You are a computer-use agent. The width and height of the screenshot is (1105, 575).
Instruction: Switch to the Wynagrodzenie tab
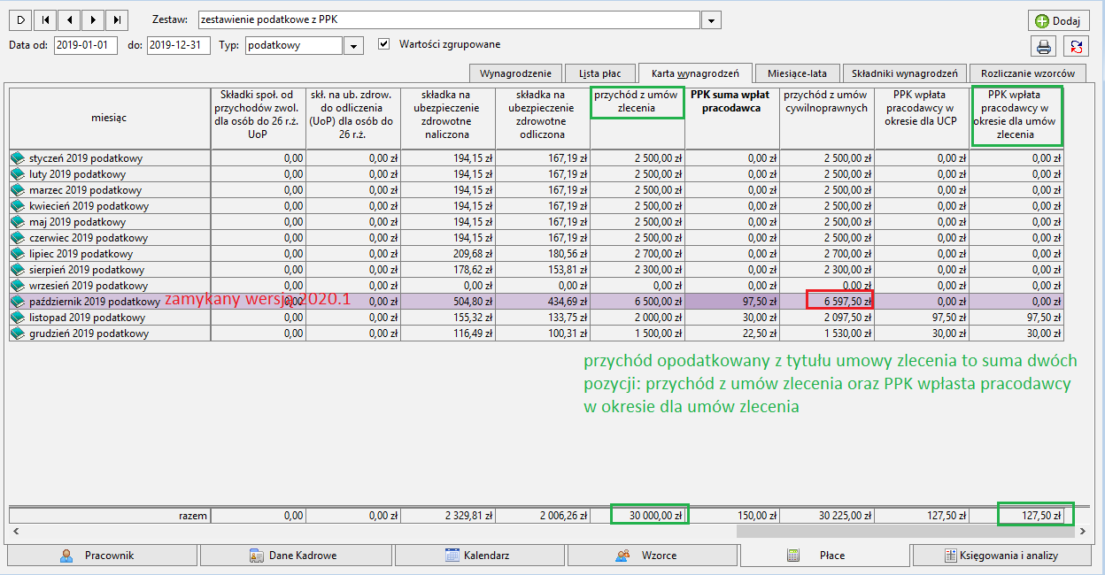point(515,73)
